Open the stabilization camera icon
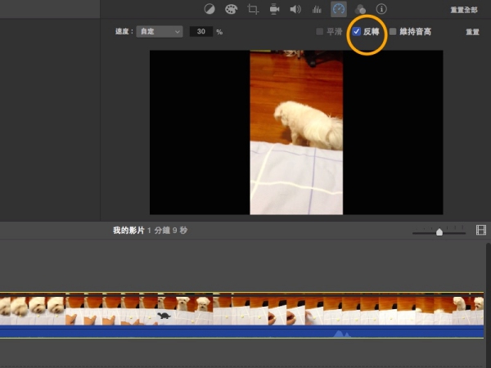The width and height of the screenshot is (491, 368). coord(274,9)
